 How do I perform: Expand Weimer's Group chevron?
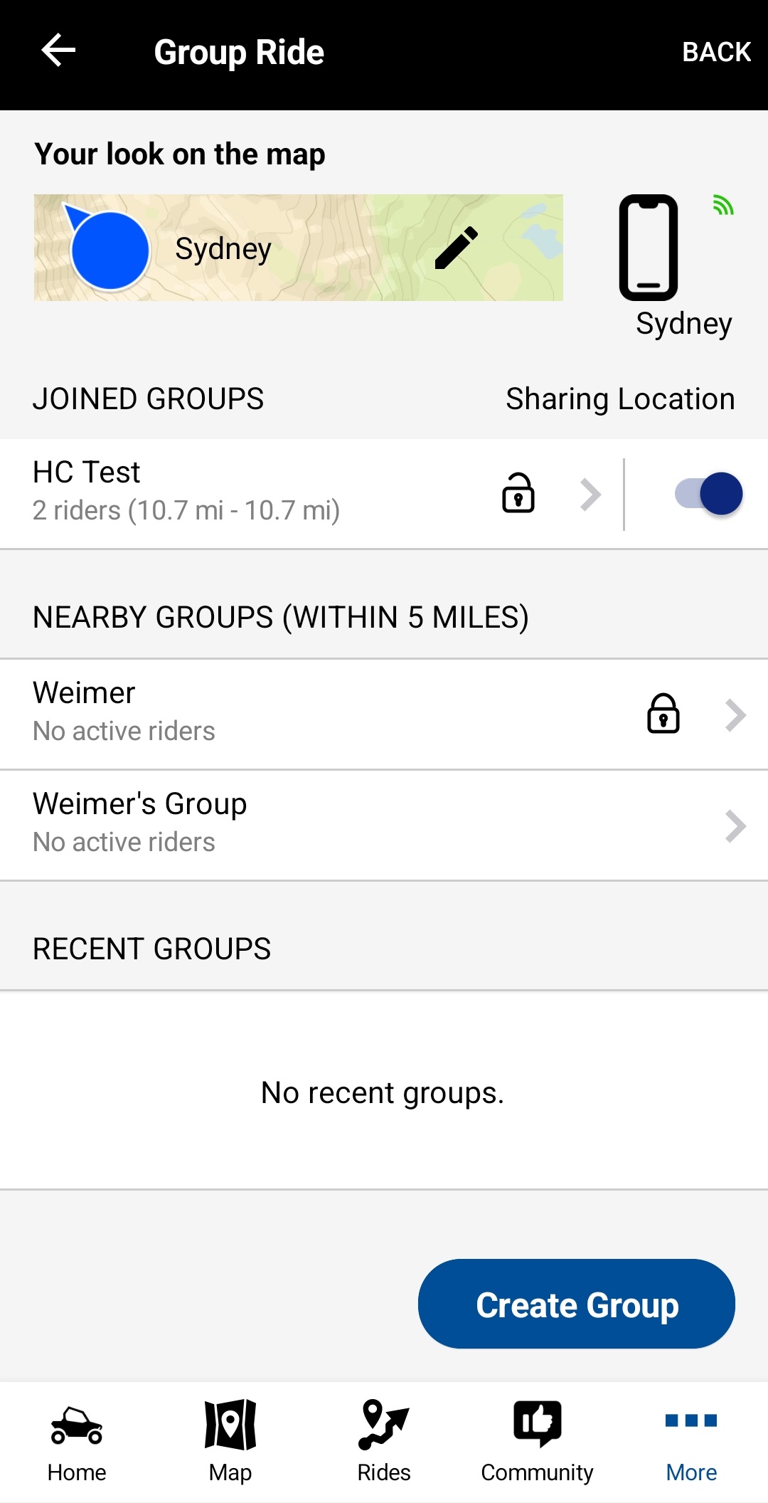pos(735,826)
